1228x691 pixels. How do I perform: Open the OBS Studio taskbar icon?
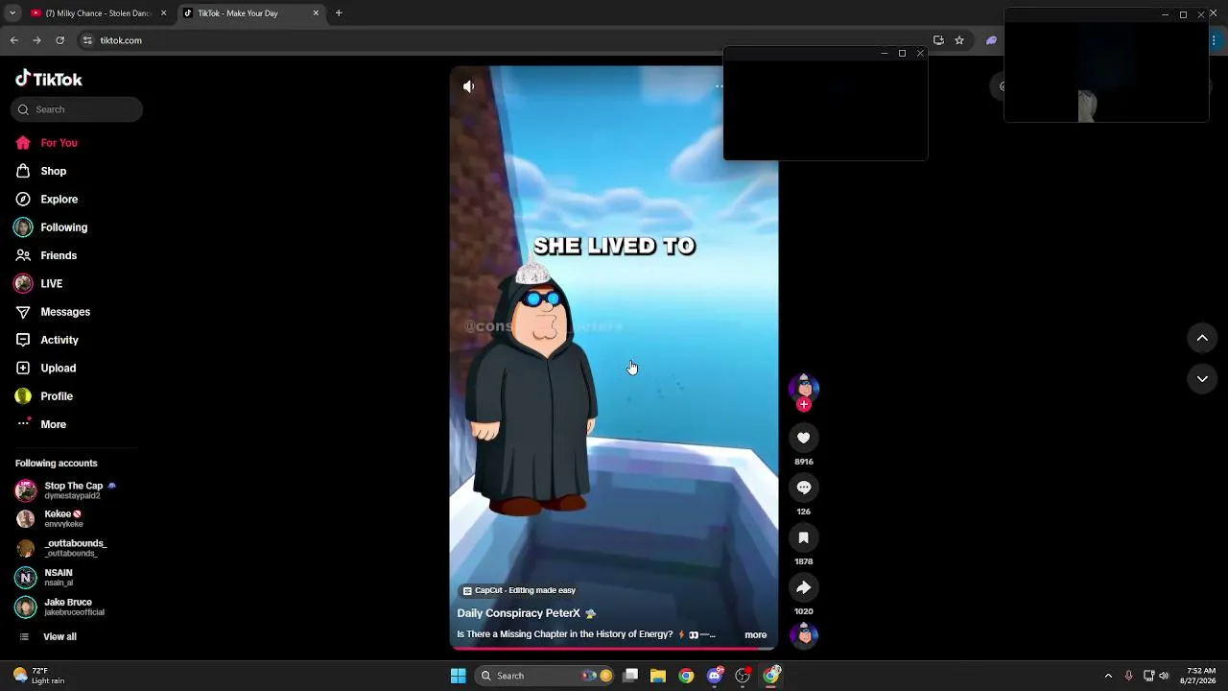pyautogui.click(x=743, y=676)
